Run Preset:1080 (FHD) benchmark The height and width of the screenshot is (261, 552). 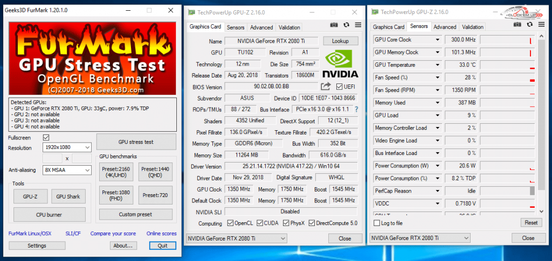click(x=116, y=195)
